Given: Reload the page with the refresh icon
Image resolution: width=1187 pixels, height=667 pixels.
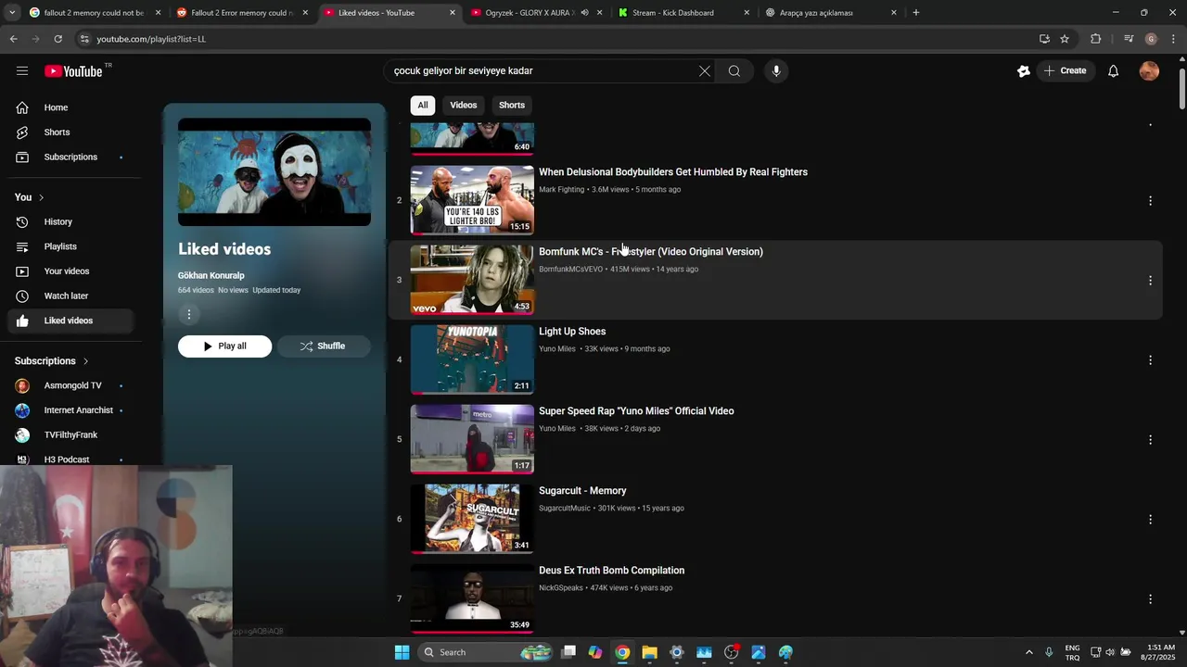Looking at the screenshot, I should click(57, 39).
